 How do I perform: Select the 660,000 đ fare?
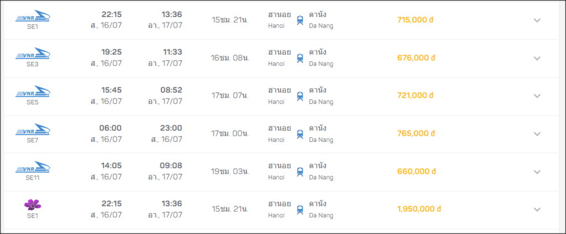tap(417, 171)
